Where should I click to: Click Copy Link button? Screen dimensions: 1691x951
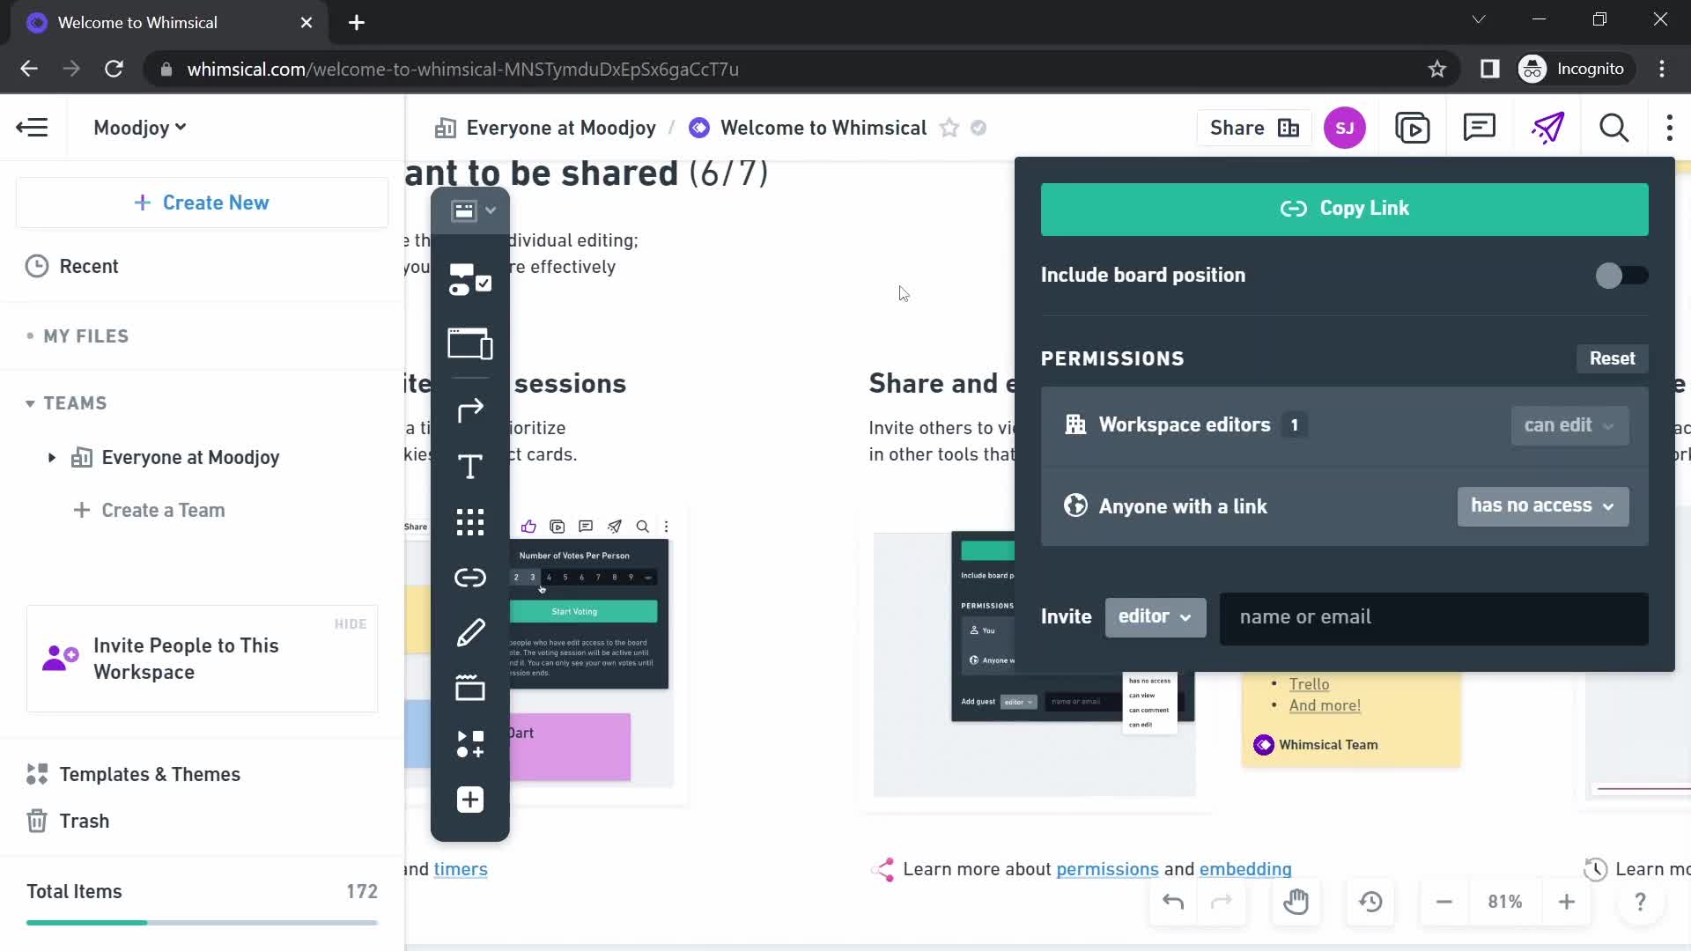(1346, 208)
